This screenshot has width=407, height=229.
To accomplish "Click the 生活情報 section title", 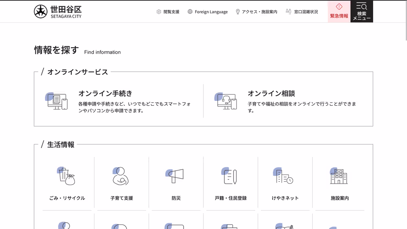I will tap(61, 144).
